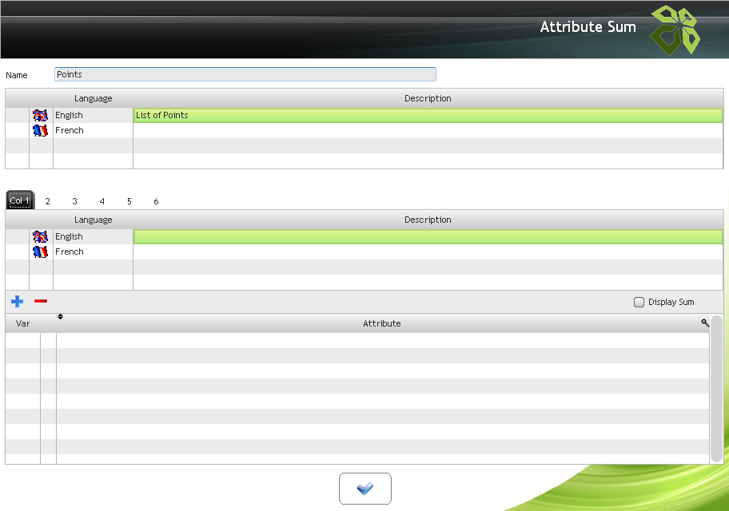Click the English flag in top table
This screenshot has width=729, height=511.
pos(41,115)
